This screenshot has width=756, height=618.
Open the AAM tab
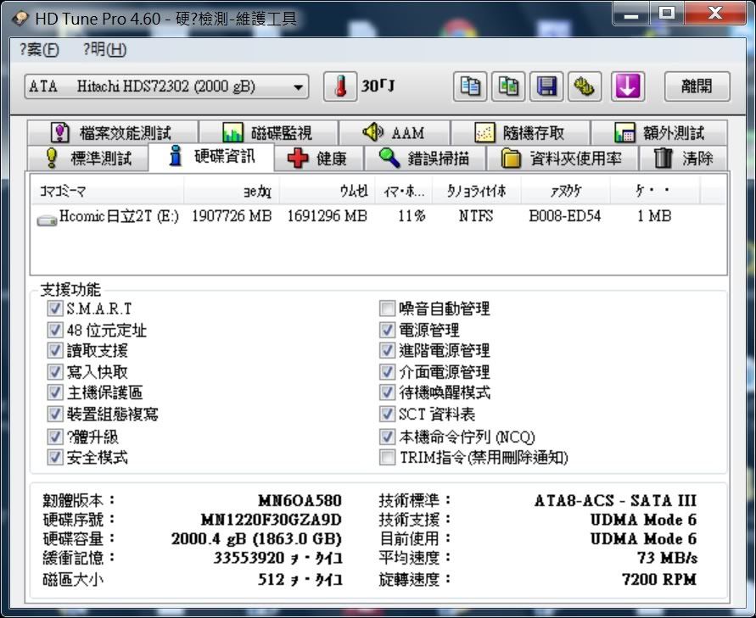[395, 132]
